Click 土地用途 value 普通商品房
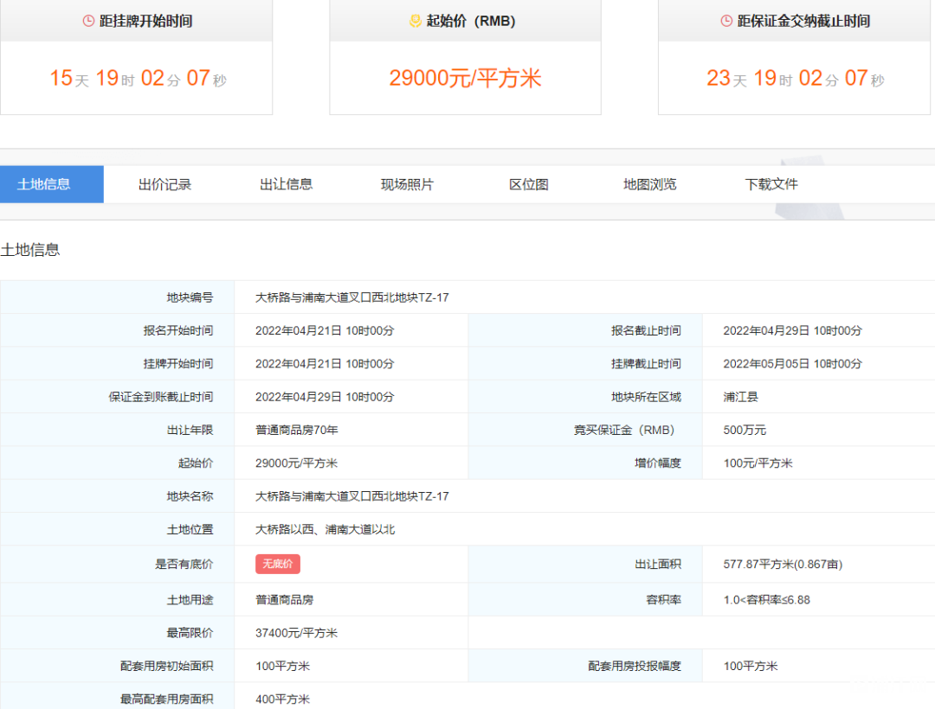This screenshot has height=709, width=935. tap(285, 600)
